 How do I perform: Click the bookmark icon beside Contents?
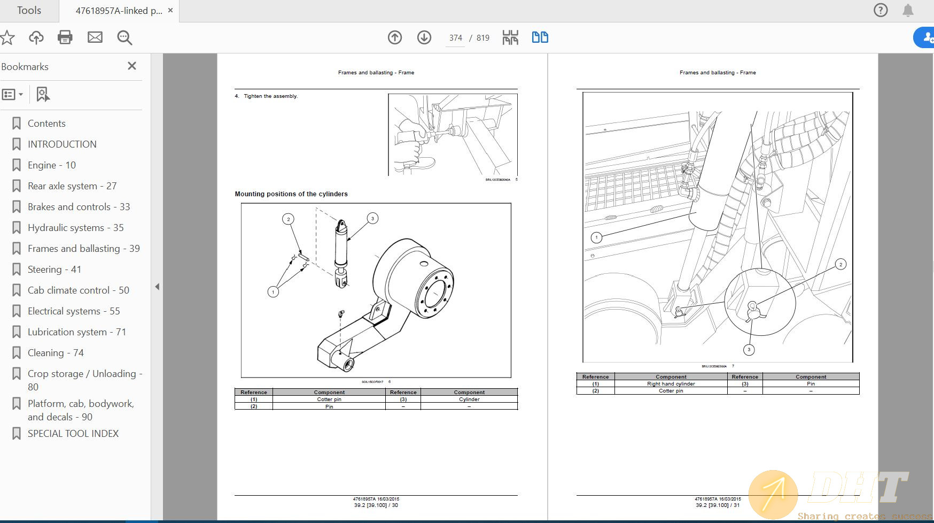click(x=17, y=124)
